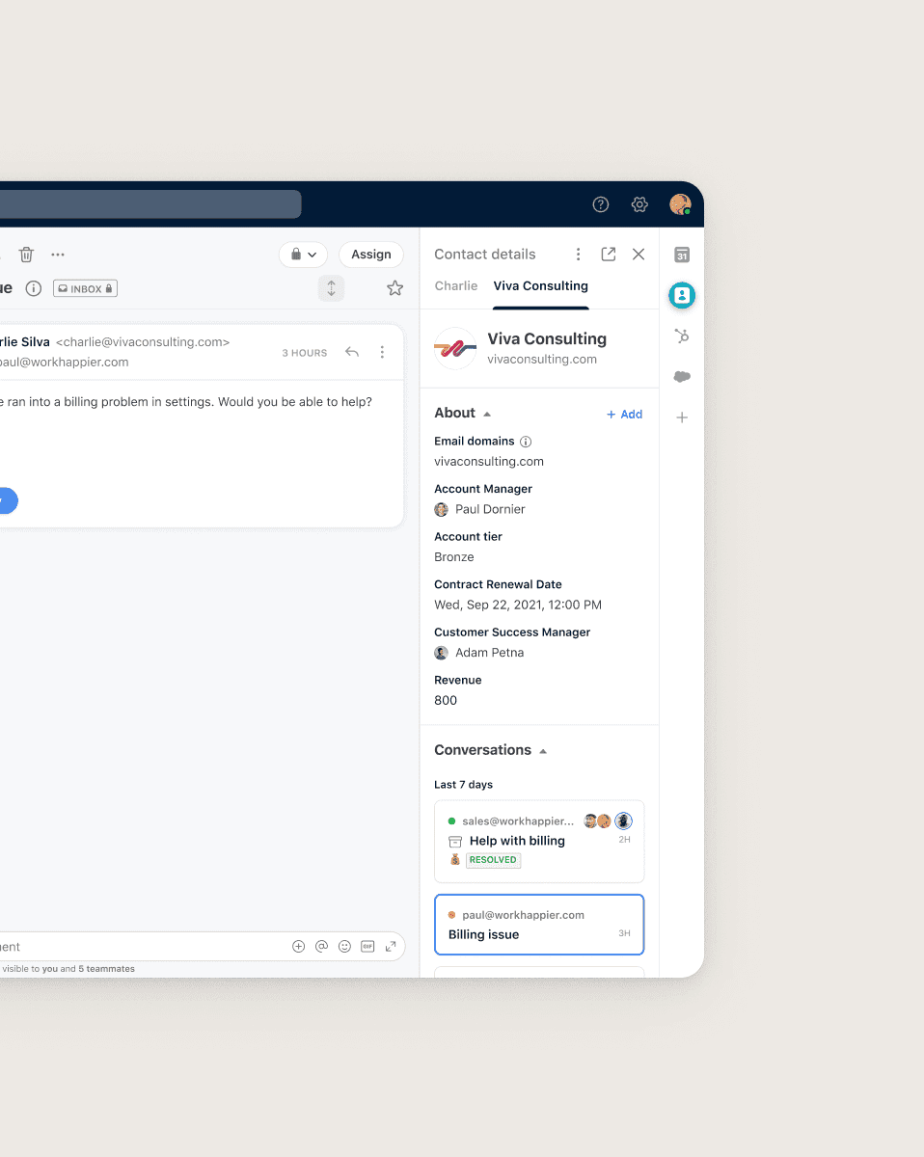Image resolution: width=924 pixels, height=1157 pixels.
Task: Click the add attachment plus icon in composer
Action: coord(299,947)
